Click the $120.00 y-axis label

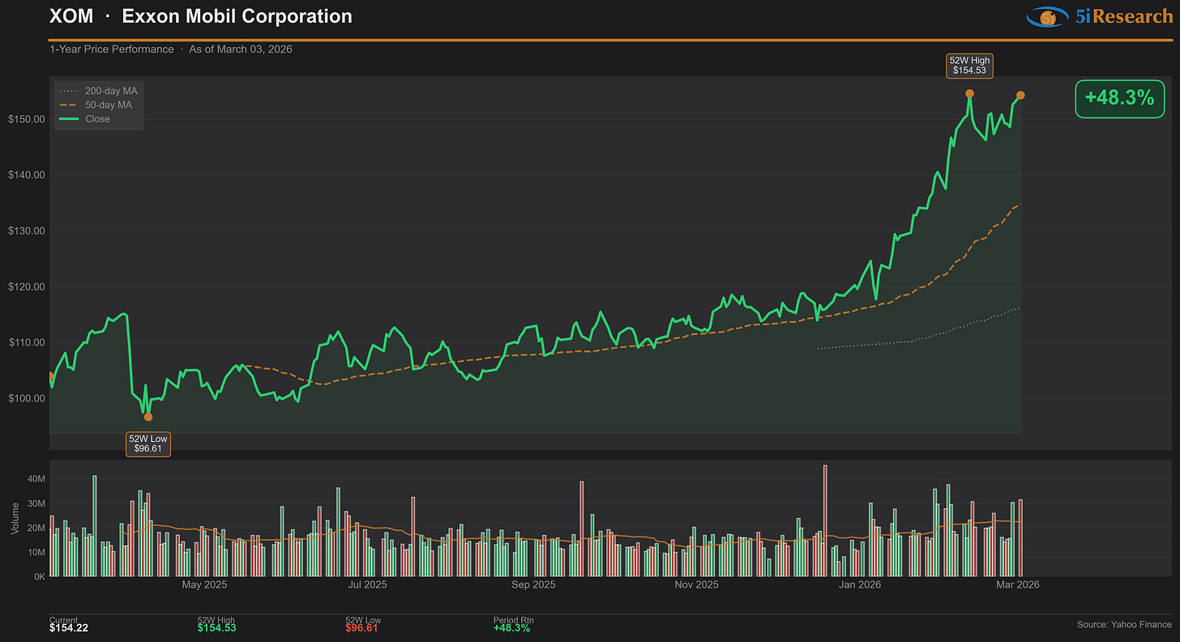25,287
